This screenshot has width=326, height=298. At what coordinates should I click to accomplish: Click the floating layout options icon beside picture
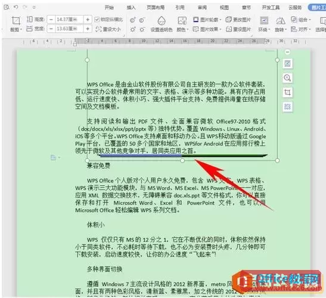287,64
